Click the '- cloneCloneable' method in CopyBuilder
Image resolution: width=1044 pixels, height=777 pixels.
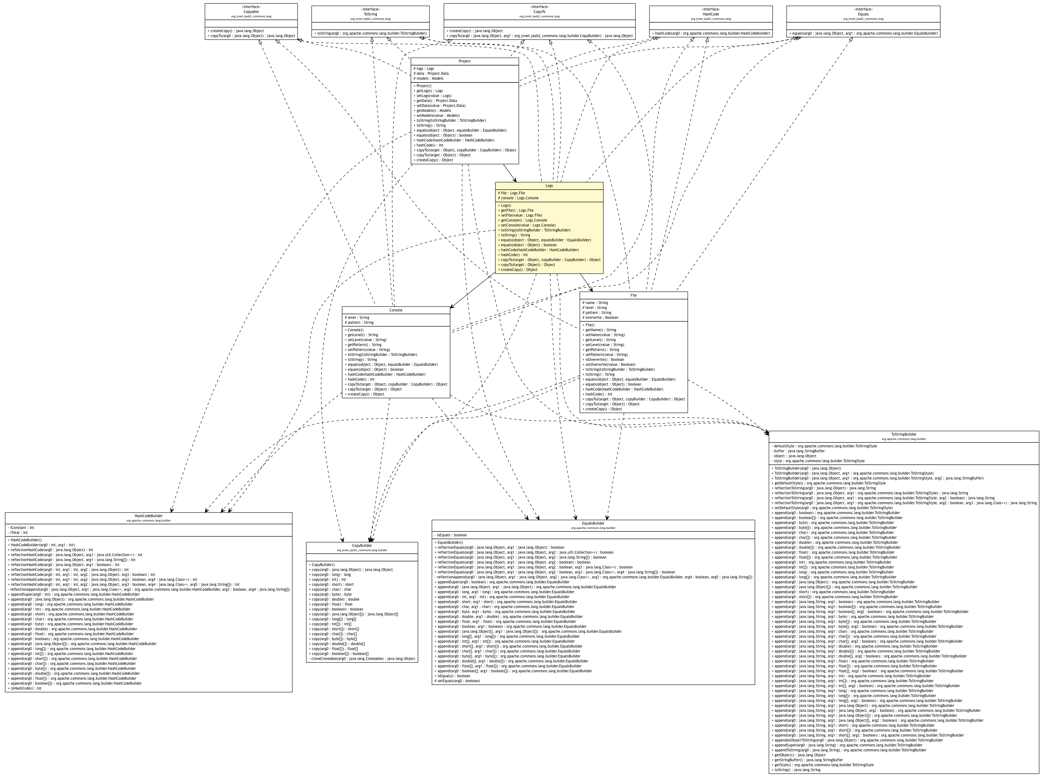(361, 658)
